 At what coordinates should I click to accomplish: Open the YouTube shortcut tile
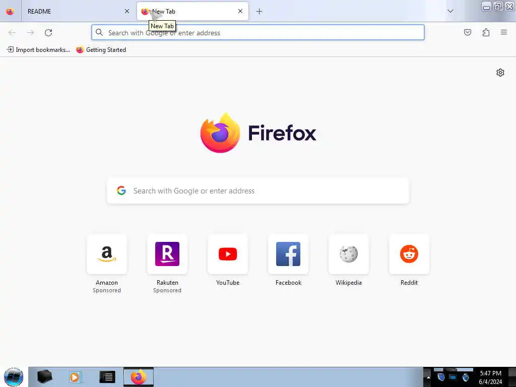tap(228, 254)
